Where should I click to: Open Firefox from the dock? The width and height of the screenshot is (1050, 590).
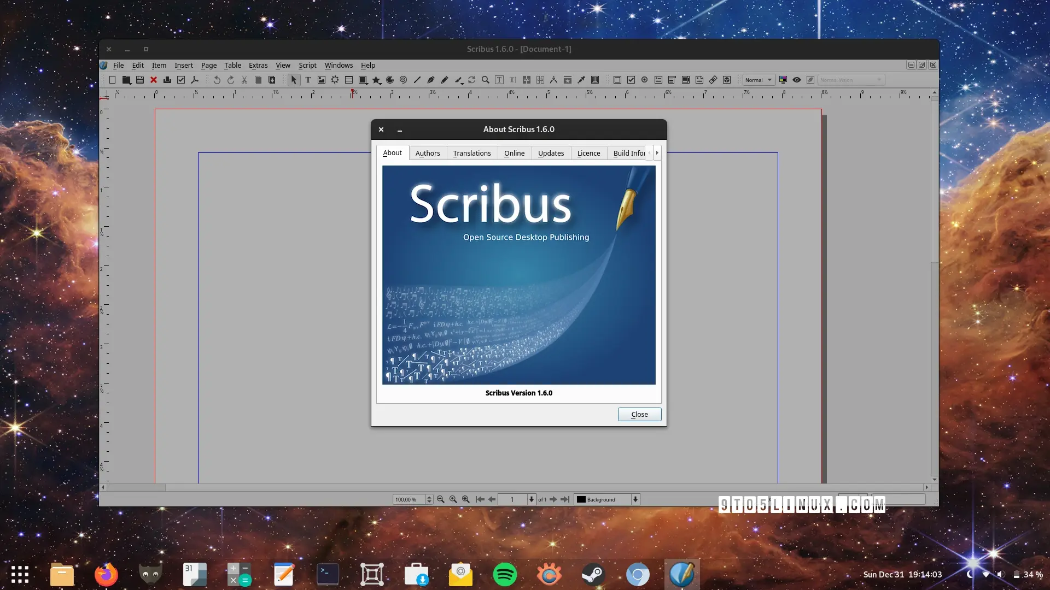tap(106, 575)
